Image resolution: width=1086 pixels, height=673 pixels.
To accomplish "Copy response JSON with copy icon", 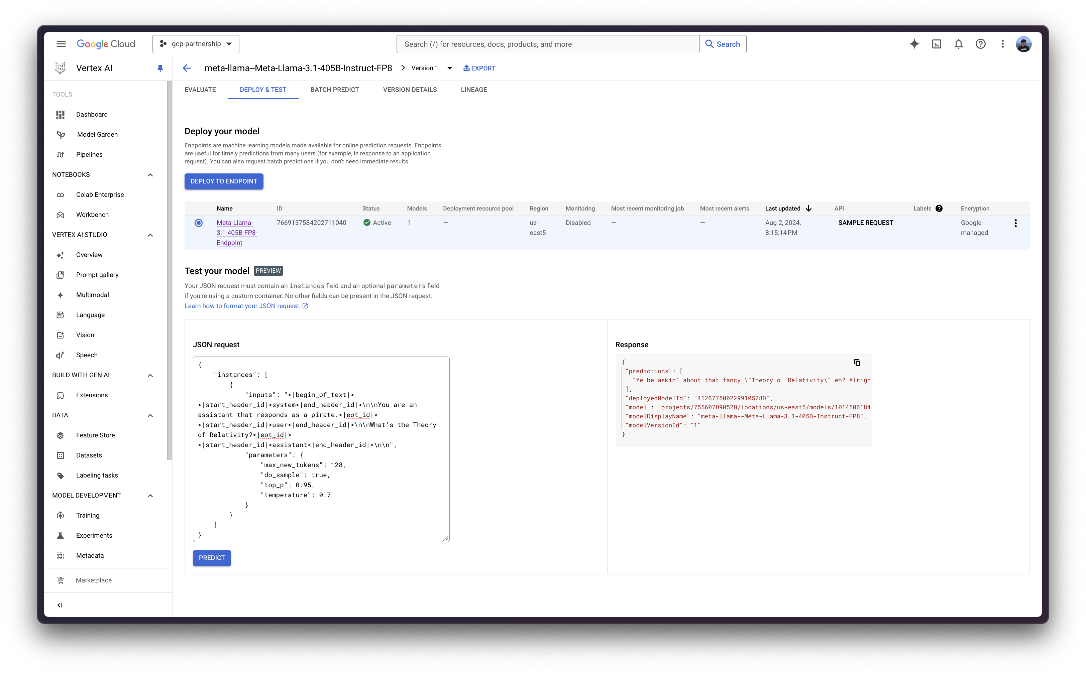I will point(857,363).
